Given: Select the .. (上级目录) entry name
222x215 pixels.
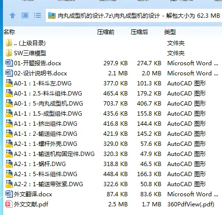Looking at the screenshot, I should (30, 43).
